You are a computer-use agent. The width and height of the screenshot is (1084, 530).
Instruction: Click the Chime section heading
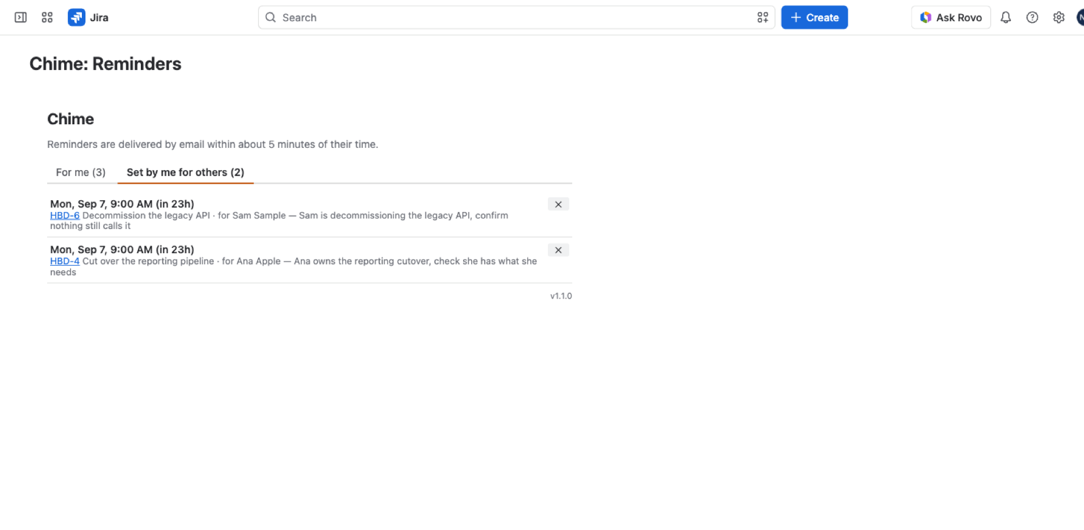(71, 119)
